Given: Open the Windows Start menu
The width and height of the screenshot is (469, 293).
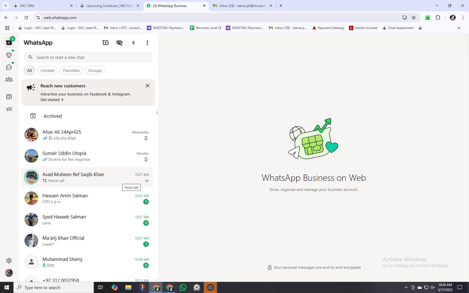Looking at the screenshot, I should pos(7,287).
